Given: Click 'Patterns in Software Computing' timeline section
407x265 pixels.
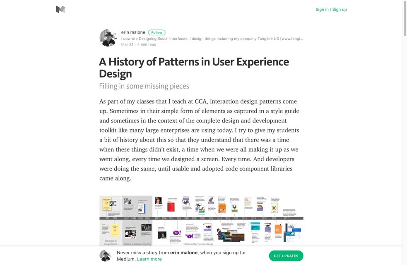Looking at the screenshot, I should coord(137,244).
